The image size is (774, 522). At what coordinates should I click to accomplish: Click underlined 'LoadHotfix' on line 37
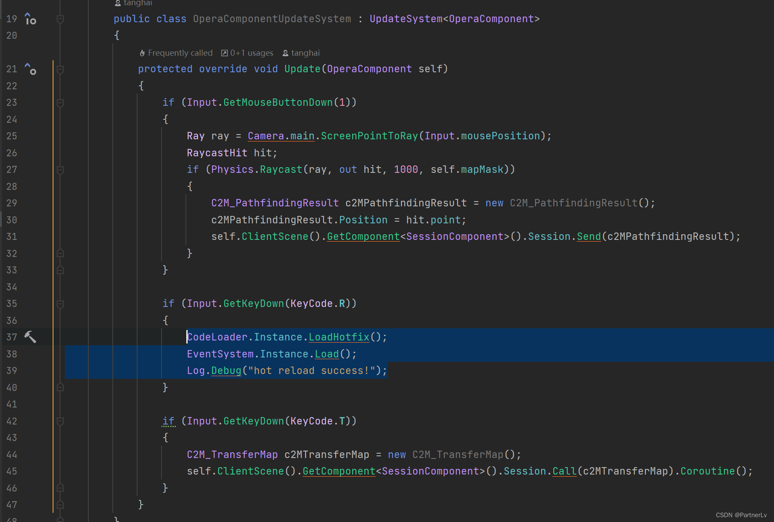pos(339,337)
